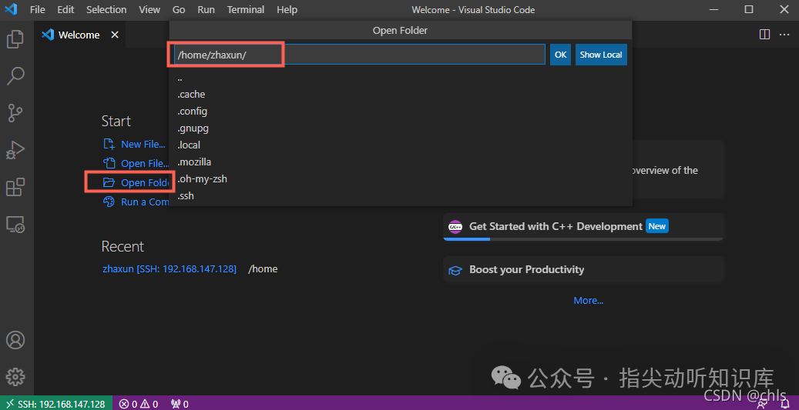Open the Run and Debug view icon
The image size is (799, 410).
[15, 150]
